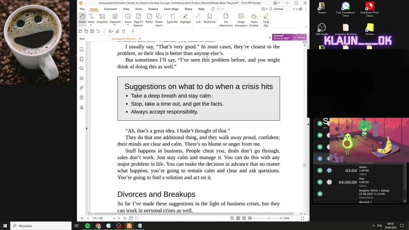Toggle full screen mode
The width and height of the screenshot is (409, 230).
pyautogui.click(x=302, y=218)
